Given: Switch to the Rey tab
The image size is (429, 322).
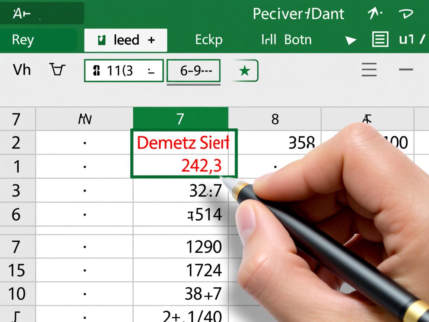Looking at the screenshot, I should (x=23, y=40).
